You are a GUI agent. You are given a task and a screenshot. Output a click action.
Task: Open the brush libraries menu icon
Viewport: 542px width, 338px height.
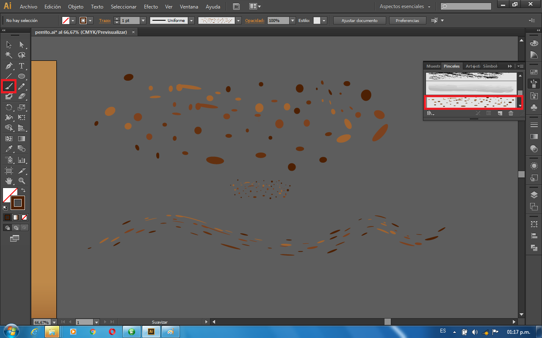click(x=431, y=113)
